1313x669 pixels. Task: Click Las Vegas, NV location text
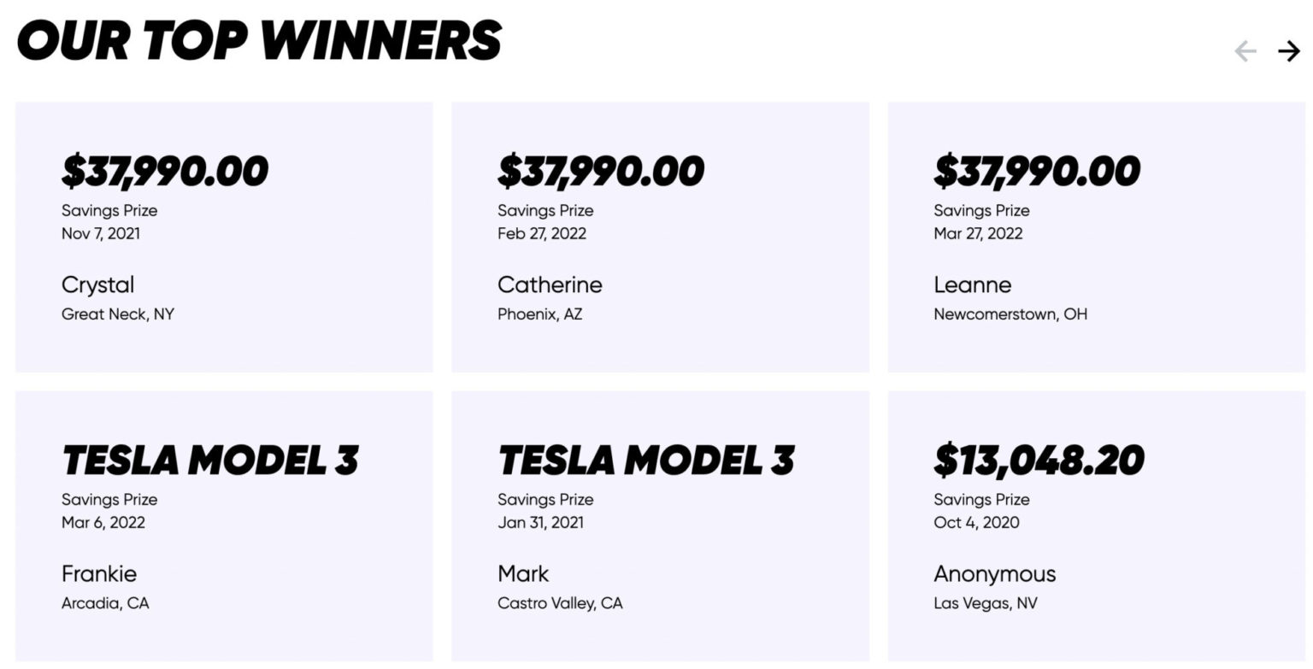click(985, 603)
